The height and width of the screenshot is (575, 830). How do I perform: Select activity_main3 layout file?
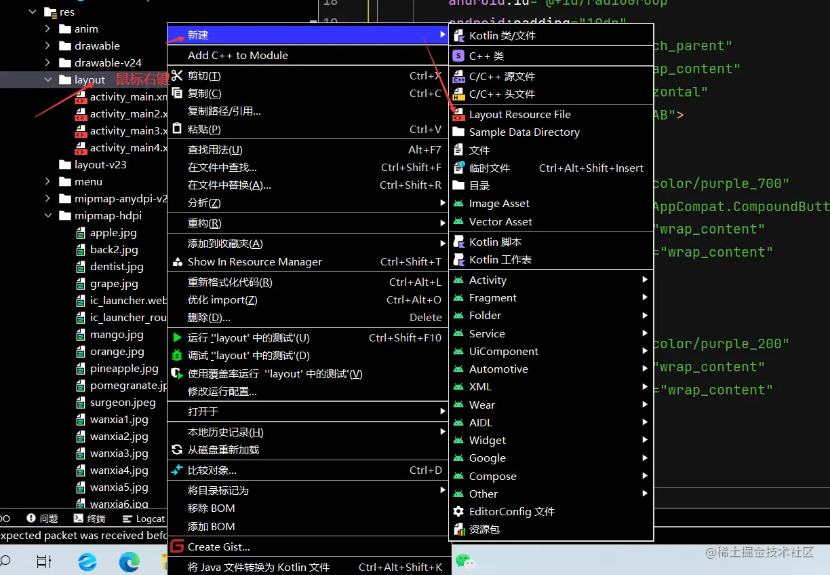point(128,131)
